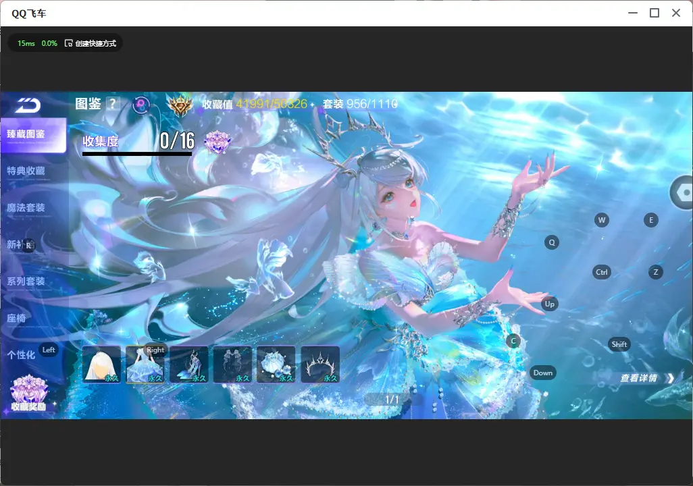Click the QQ飞车 window title
This screenshot has width=693, height=486.
point(29,13)
